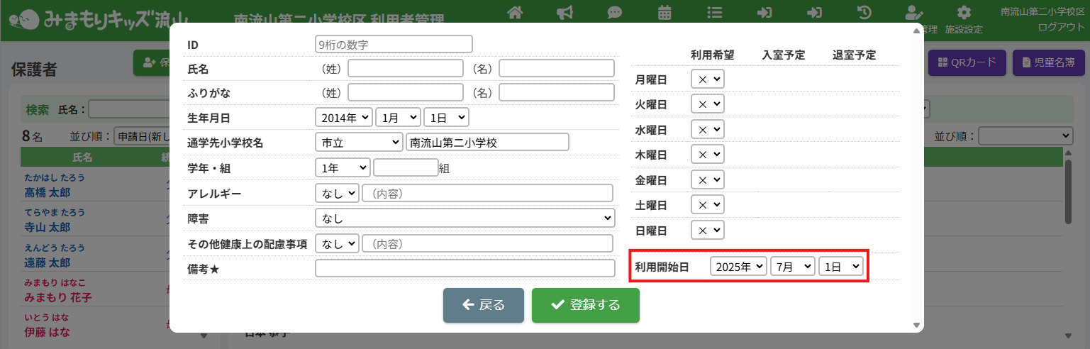Click the modal scrollbar up arrow

917,30
